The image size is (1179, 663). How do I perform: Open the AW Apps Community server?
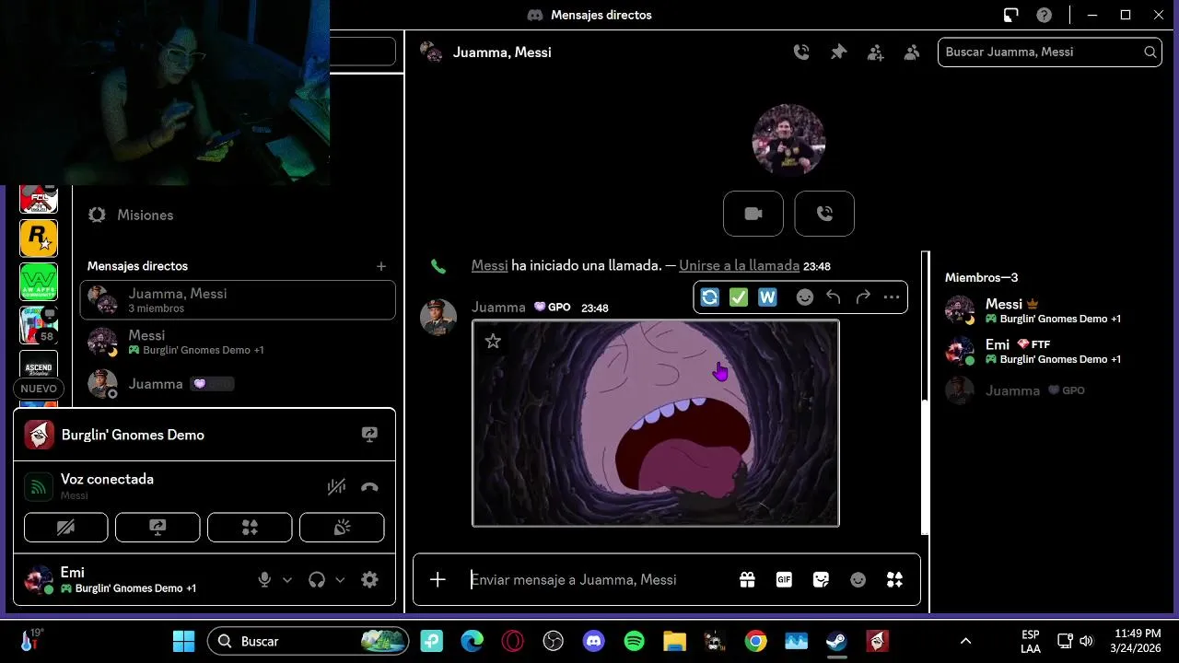[x=39, y=282]
